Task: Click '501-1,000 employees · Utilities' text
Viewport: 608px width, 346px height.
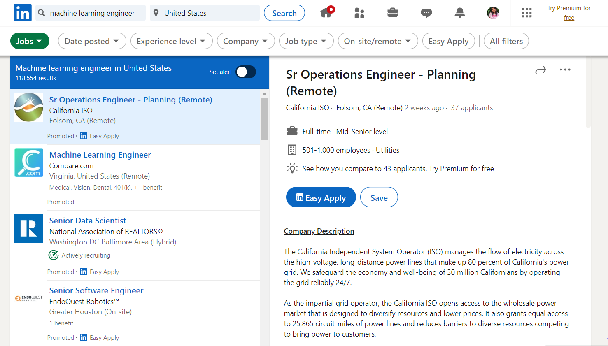Action: (x=351, y=150)
